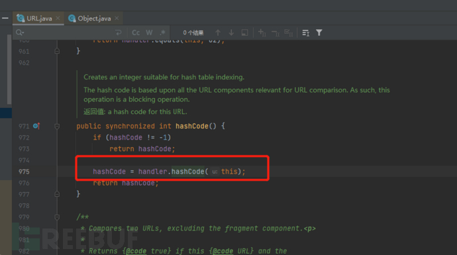Toggle Words (W) search option
Viewport: 457px width, 255px height.
pos(149,32)
